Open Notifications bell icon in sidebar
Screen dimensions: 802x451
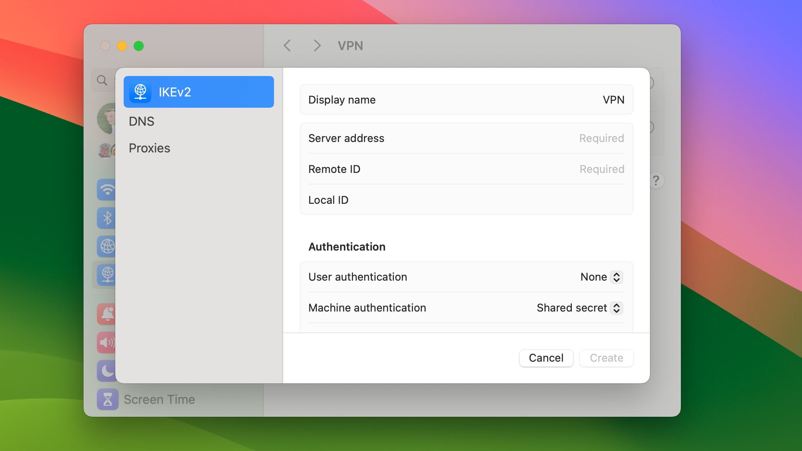107,314
